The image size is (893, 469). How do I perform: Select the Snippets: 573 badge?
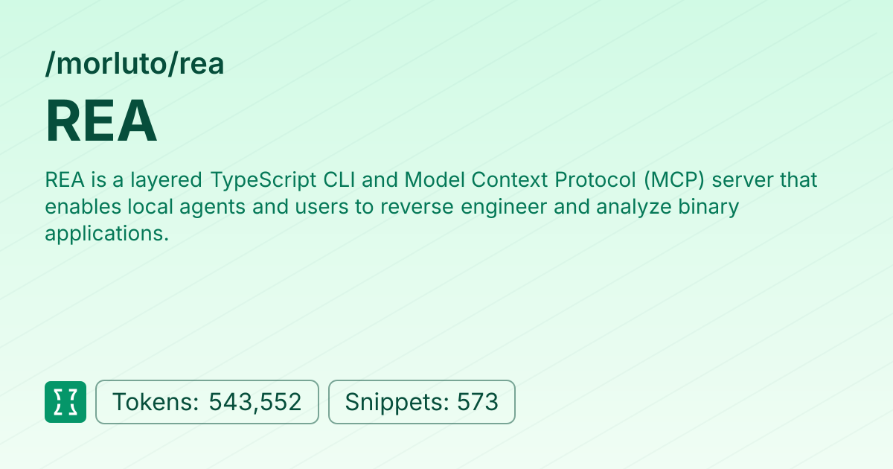tap(422, 402)
